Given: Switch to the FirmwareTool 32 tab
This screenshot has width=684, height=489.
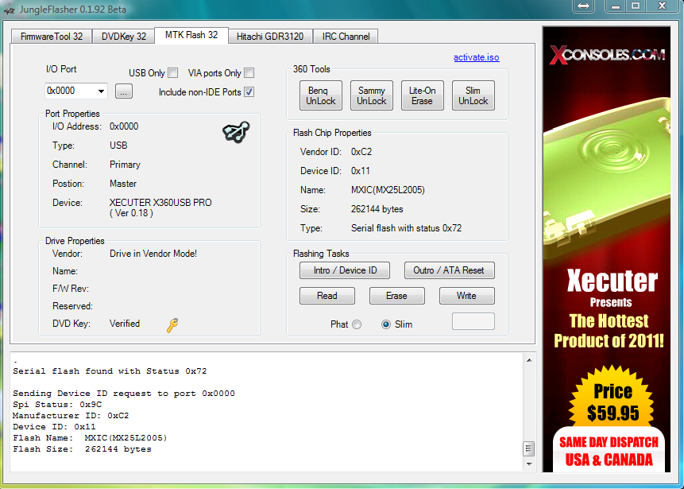Looking at the screenshot, I should [x=52, y=37].
